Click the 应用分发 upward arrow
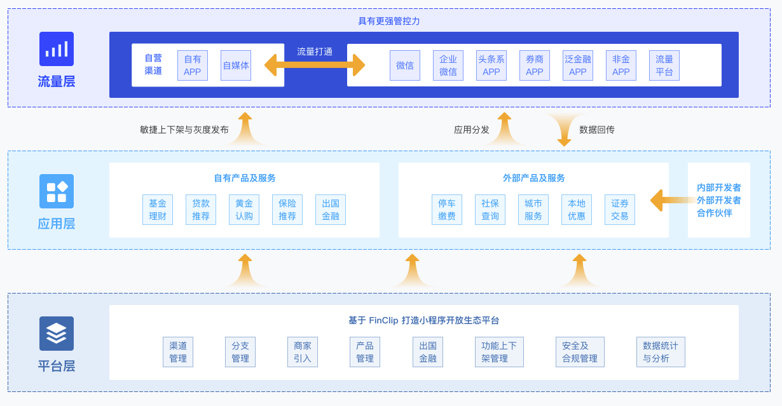782x406 pixels. pyautogui.click(x=504, y=129)
